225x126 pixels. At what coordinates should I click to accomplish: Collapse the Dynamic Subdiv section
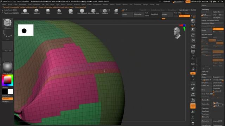[207, 35]
